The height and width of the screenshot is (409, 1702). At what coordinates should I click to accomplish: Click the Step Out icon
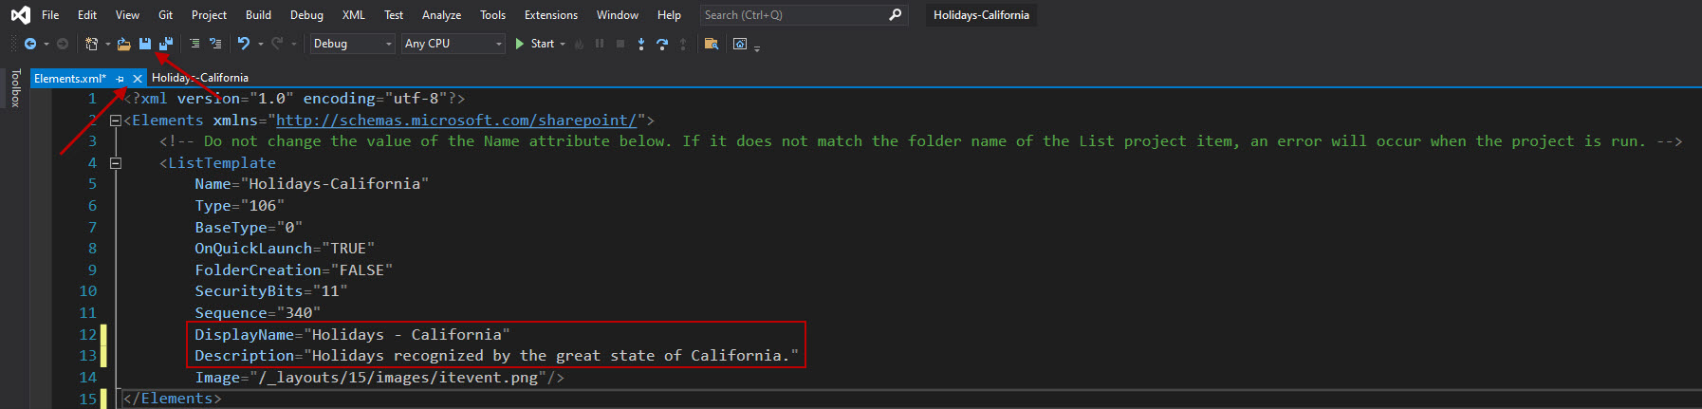[683, 44]
